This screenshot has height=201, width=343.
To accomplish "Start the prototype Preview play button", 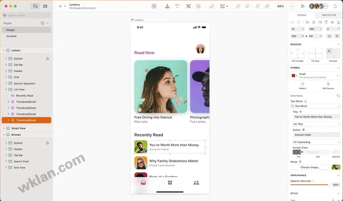I will point(303,6).
